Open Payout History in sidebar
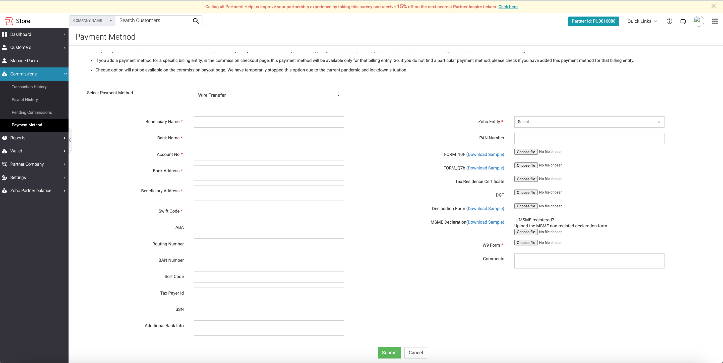This screenshot has height=363, width=723. pyautogui.click(x=25, y=100)
